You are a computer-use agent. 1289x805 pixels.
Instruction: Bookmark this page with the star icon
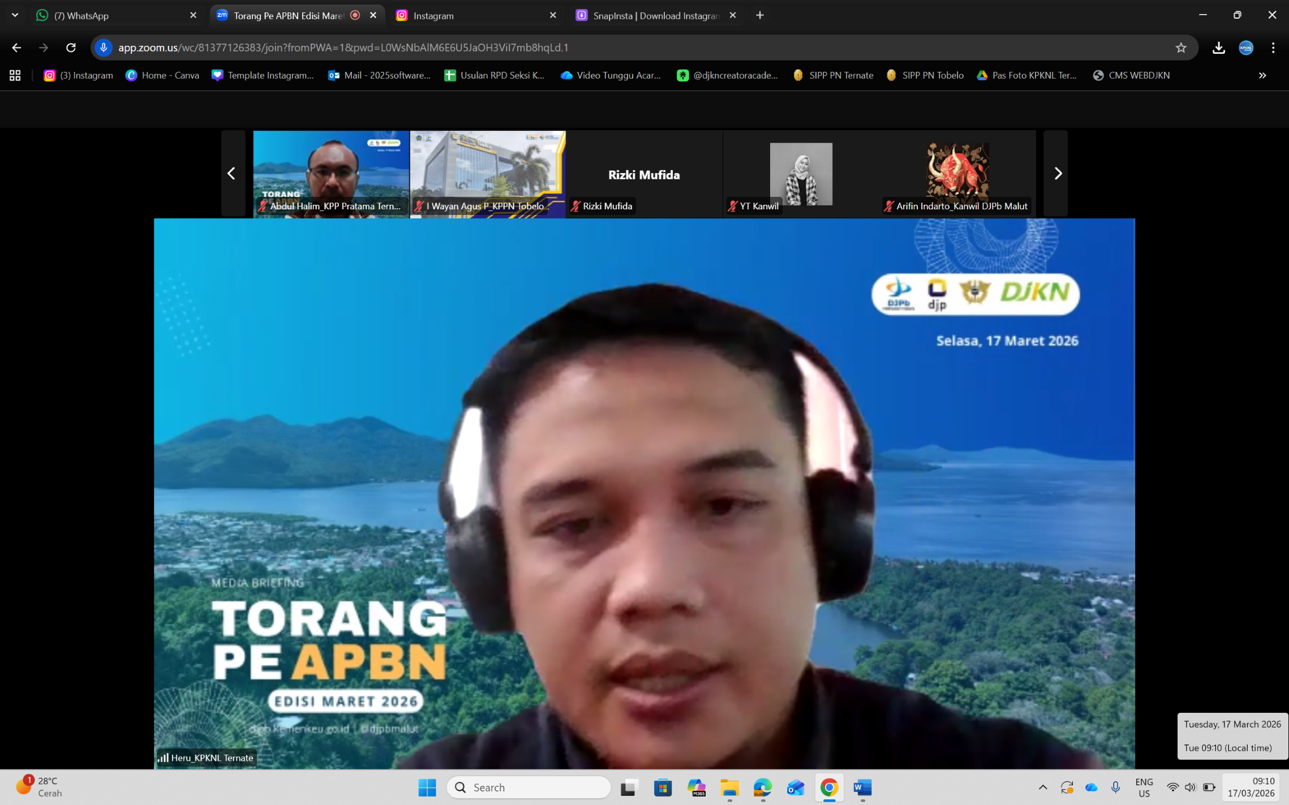(x=1180, y=48)
